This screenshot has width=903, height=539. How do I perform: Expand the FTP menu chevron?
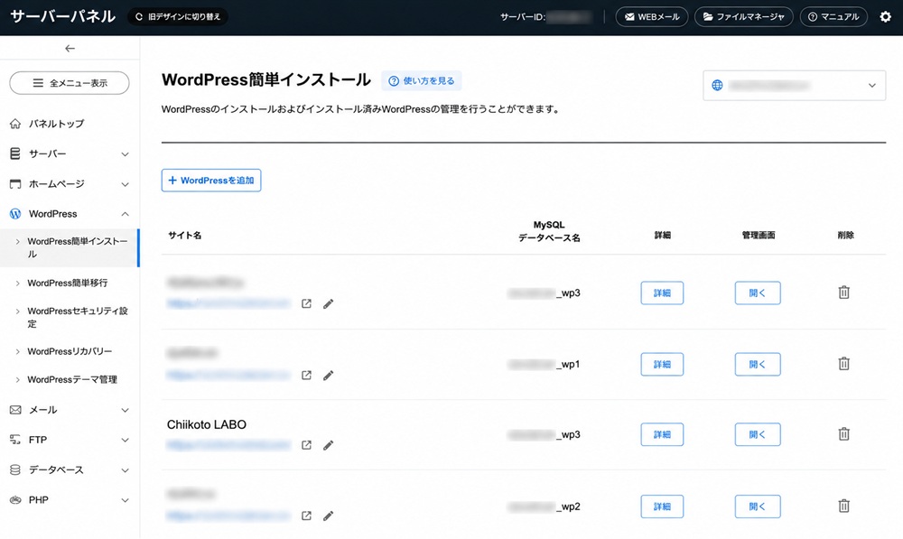point(125,440)
